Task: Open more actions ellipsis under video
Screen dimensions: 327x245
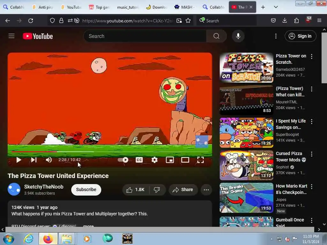Action: point(206,189)
